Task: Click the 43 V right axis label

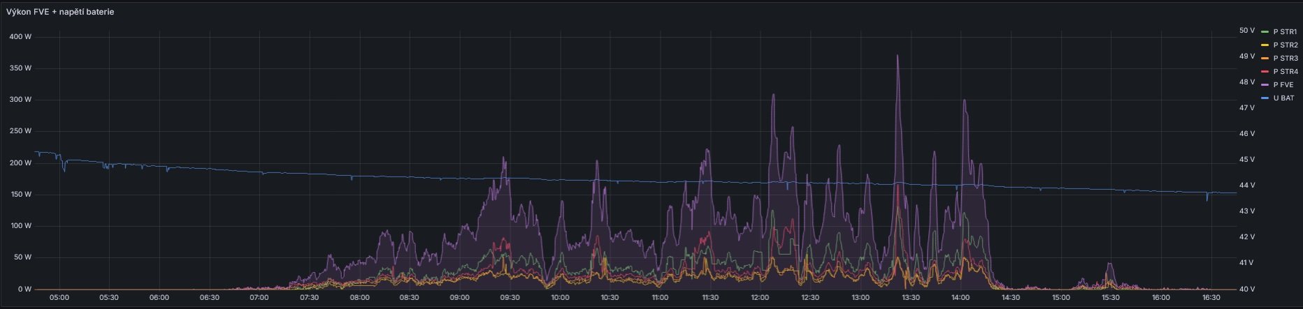Action: tap(1247, 211)
